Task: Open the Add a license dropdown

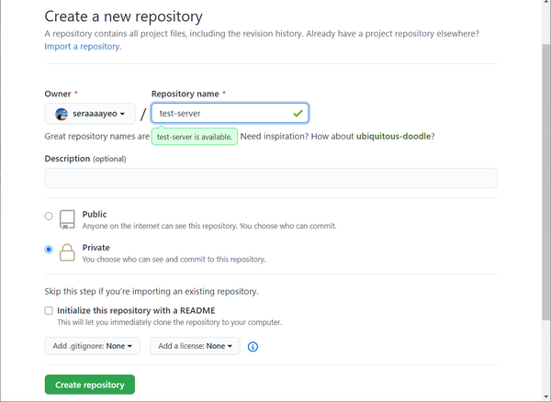Action: (x=195, y=346)
